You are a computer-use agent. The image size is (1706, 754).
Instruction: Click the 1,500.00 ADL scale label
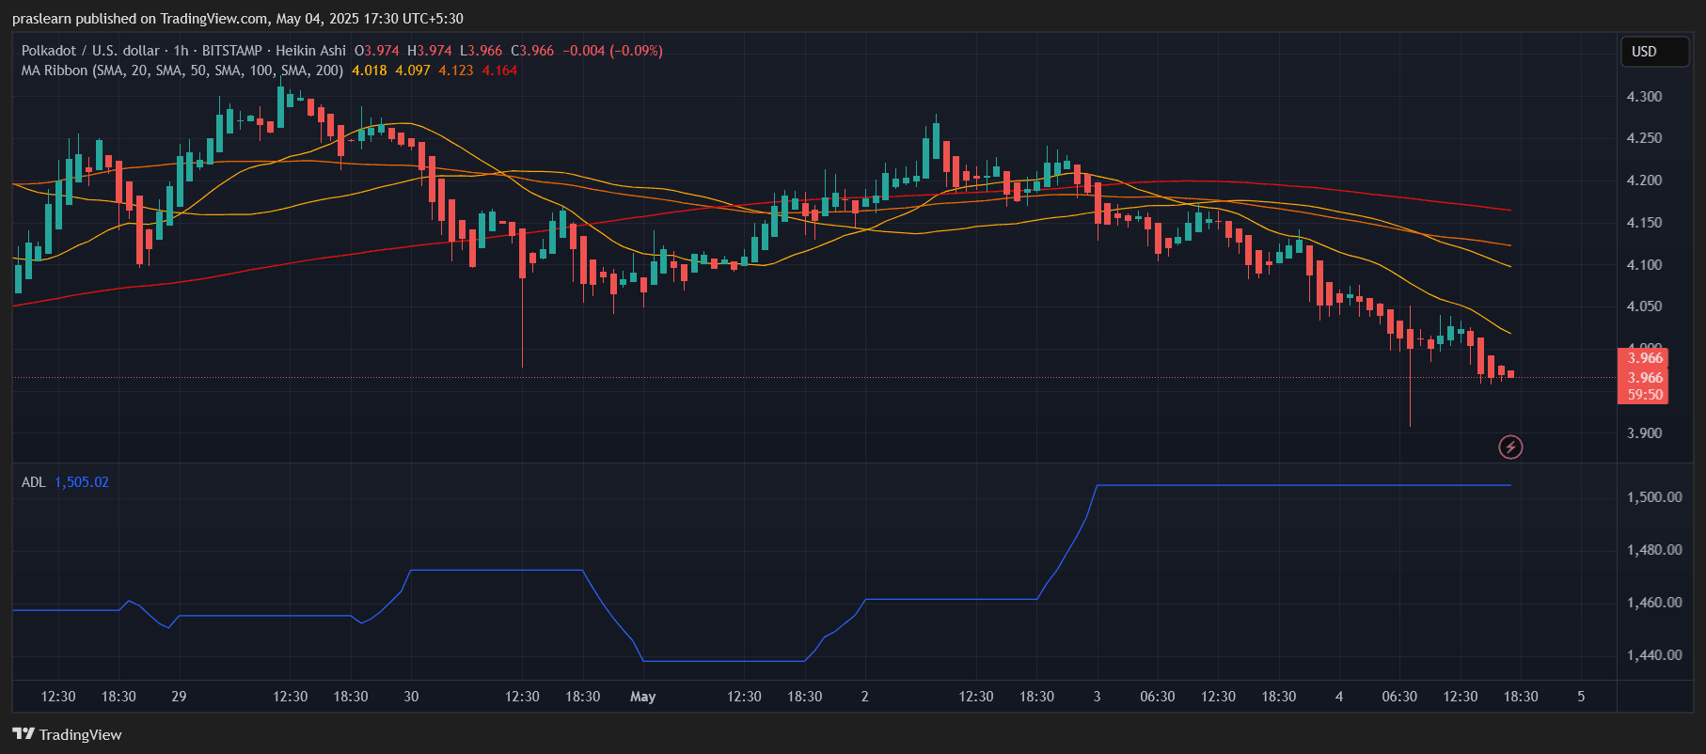tap(1654, 497)
